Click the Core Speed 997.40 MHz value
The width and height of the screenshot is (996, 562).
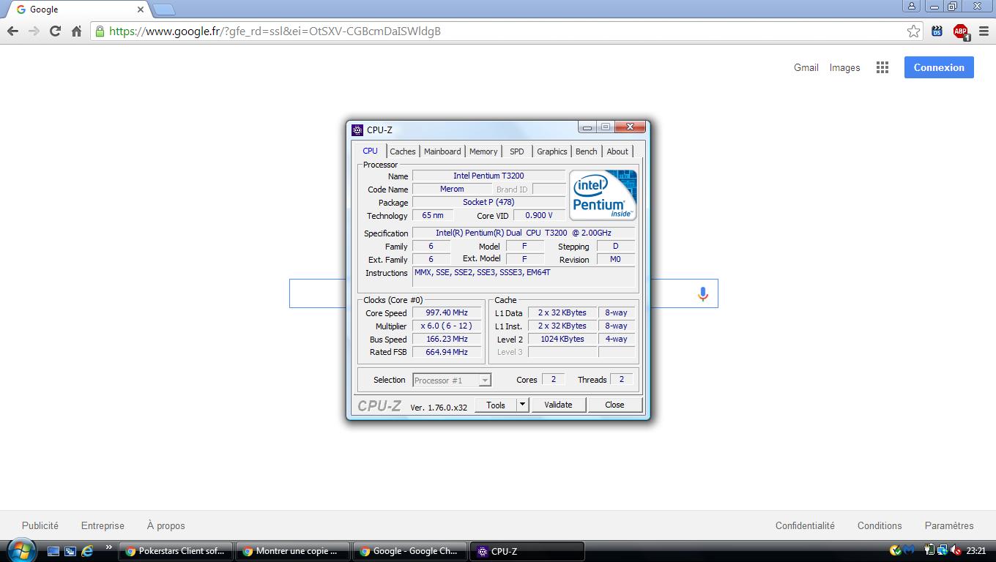click(x=447, y=312)
